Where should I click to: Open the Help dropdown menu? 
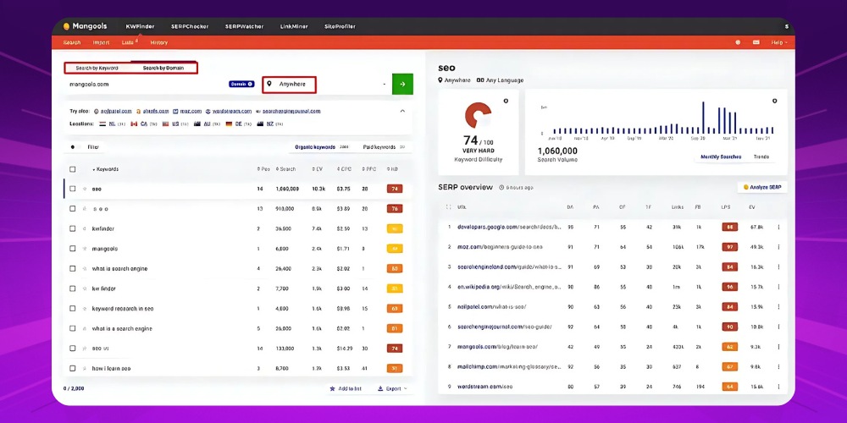[779, 42]
